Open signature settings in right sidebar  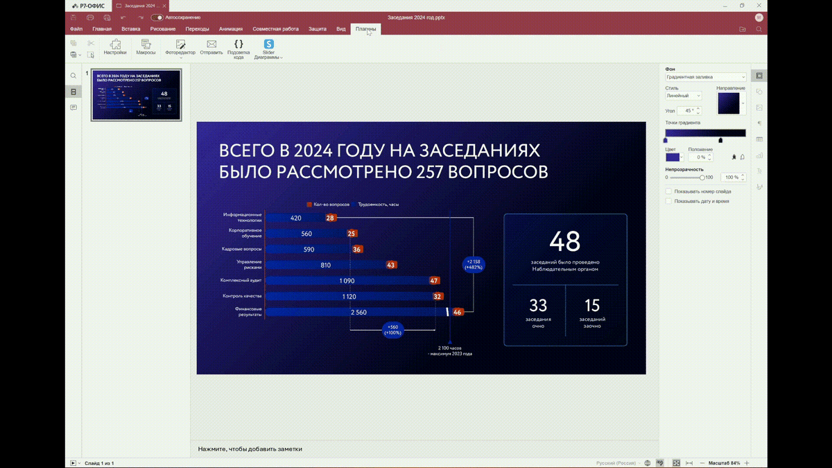pos(759,187)
